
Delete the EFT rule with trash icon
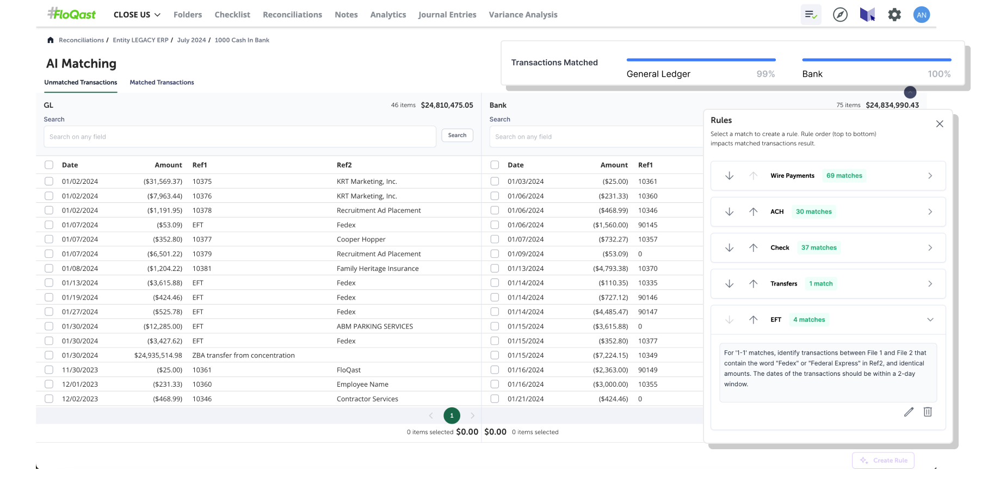[928, 412]
